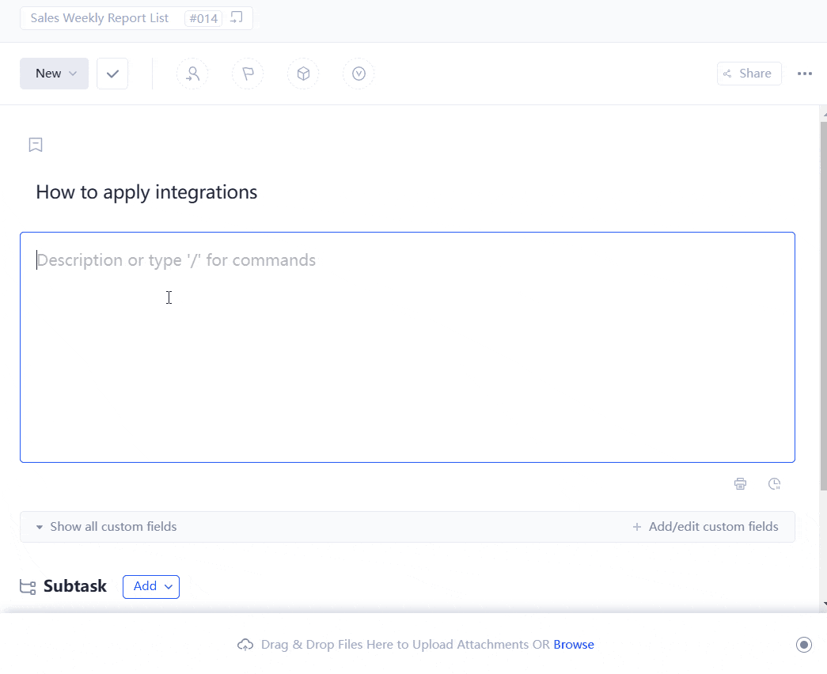The width and height of the screenshot is (827, 674).
Task: Click the screen recording button at bottom right
Action: (804, 644)
